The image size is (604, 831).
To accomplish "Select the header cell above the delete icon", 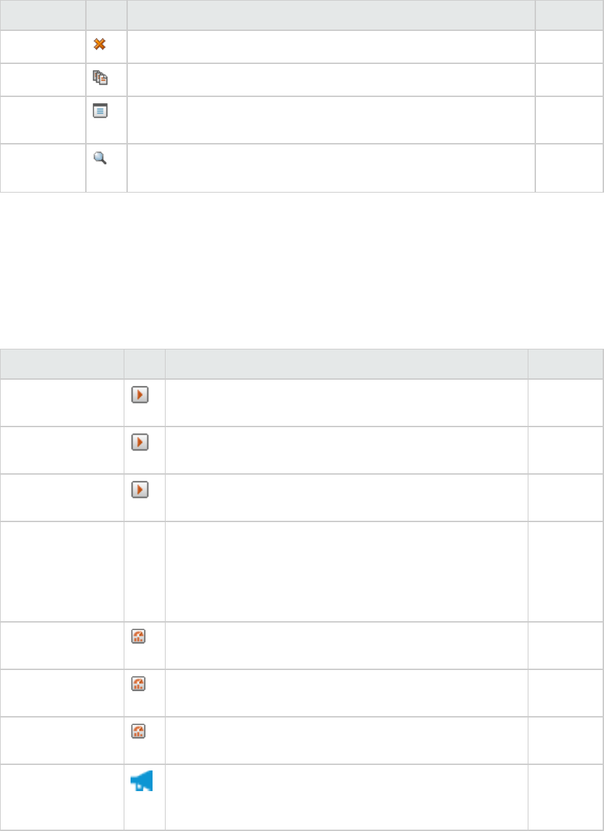I will [x=107, y=14].
